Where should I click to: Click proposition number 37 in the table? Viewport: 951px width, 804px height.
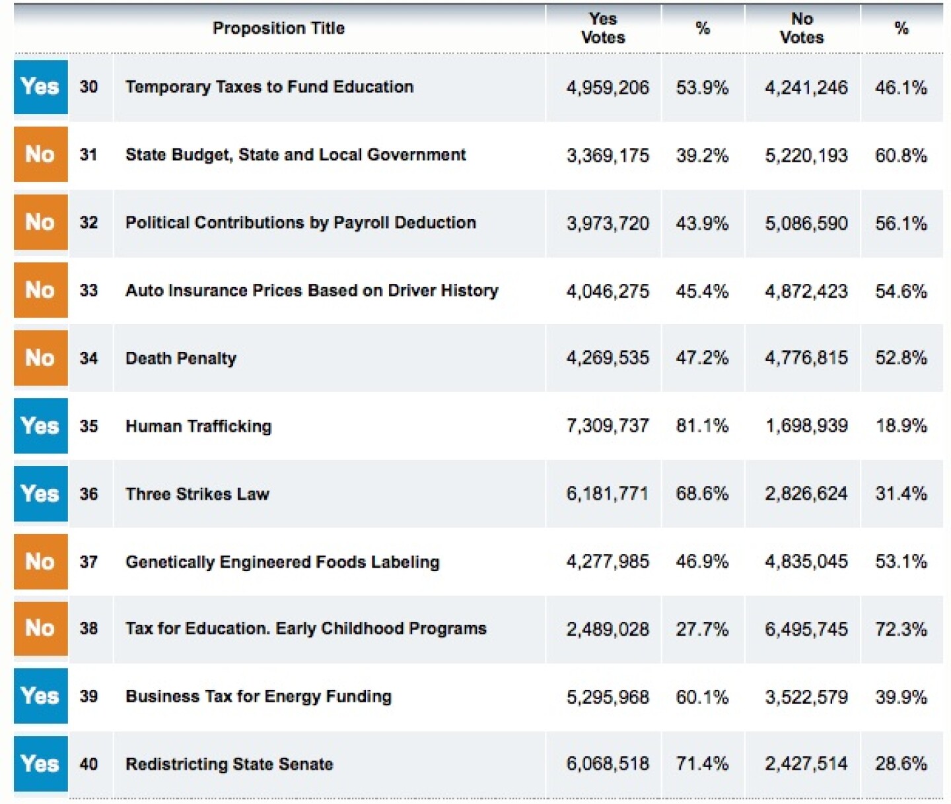(88, 562)
